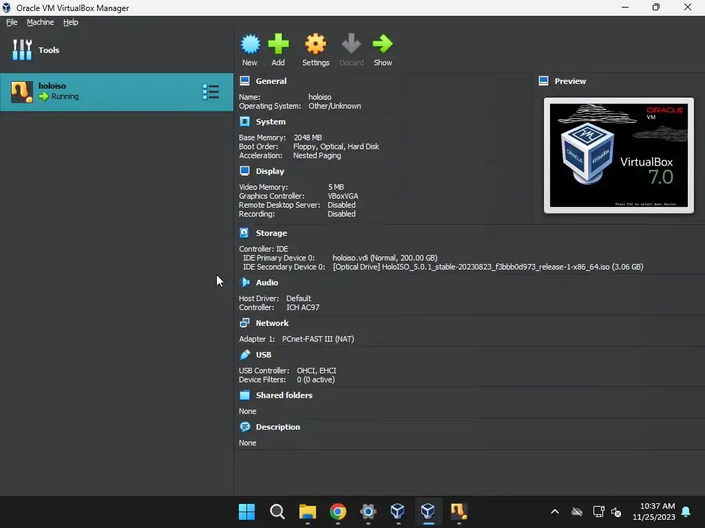Click the Audio section speaker icon
Image resolution: width=705 pixels, height=528 pixels.
click(x=244, y=283)
